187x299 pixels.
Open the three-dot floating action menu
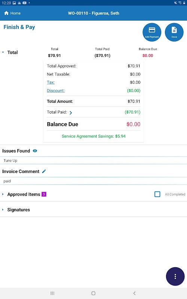(x=175, y=276)
